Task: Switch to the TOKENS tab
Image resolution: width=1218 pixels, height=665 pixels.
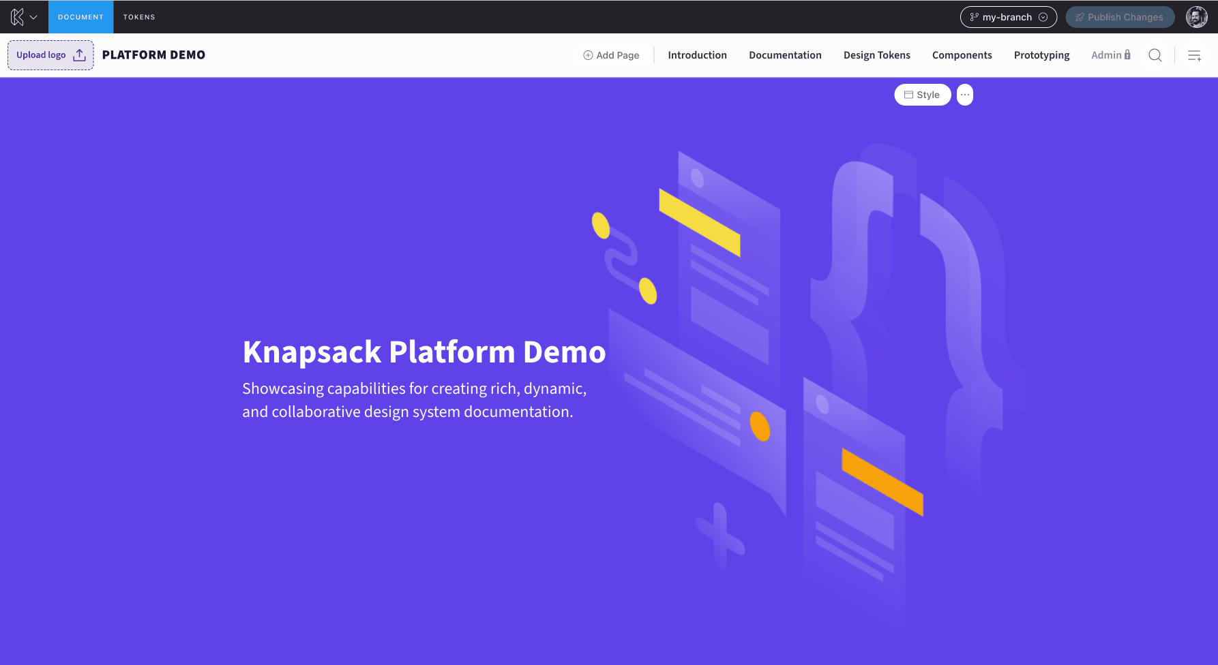Action: coord(138,16)
